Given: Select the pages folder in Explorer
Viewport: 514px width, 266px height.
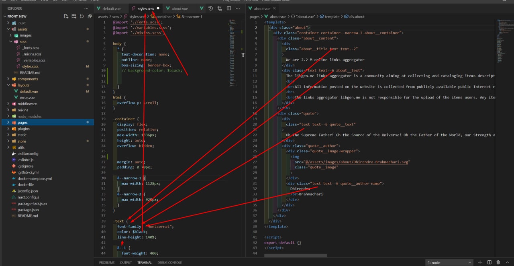Looking at the screenshot, I should [x=48, y=123].
